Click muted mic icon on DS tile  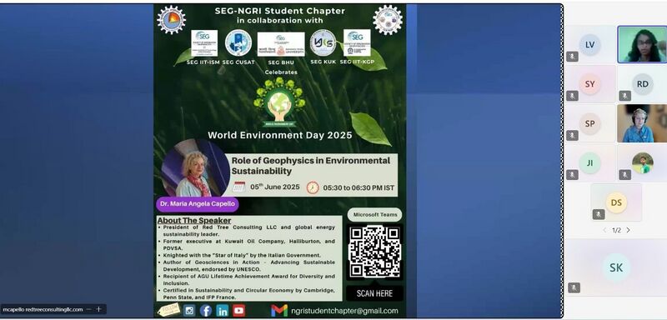[x=599, y=214]
